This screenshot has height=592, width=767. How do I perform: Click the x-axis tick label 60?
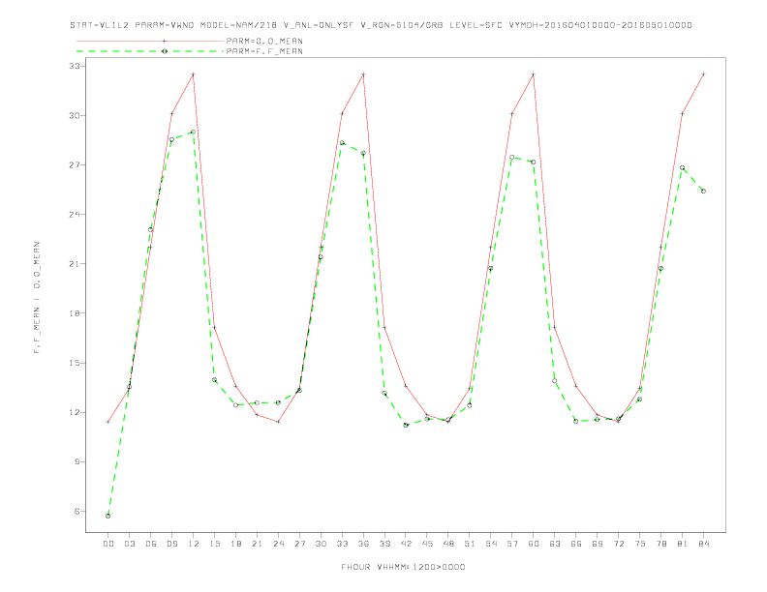pyautogui.click(x=534, y=544)
